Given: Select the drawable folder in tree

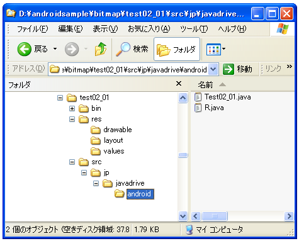Looking at the screenshot, I should coord(118,130).
